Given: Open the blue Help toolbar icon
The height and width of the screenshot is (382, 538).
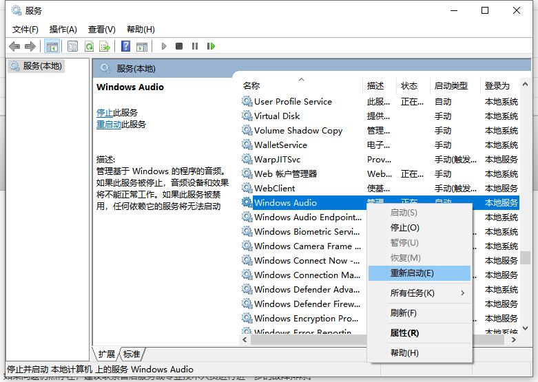Looking at the screenshot, I should [x=125, y=46].
